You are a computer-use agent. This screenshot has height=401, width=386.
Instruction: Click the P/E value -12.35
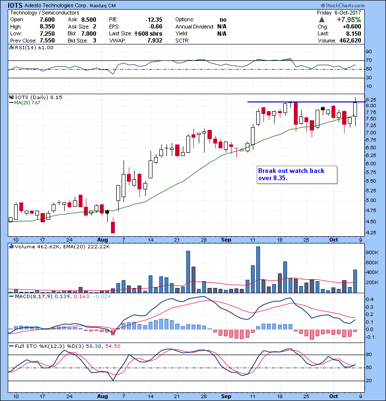(154, 20)
